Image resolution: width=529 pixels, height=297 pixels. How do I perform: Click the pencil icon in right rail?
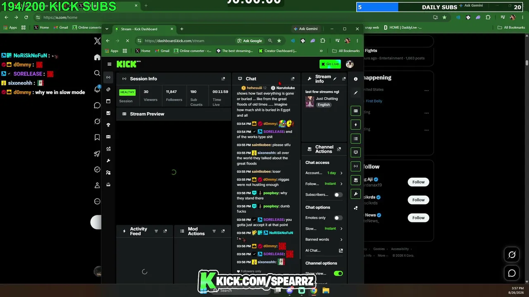(355, 93)
